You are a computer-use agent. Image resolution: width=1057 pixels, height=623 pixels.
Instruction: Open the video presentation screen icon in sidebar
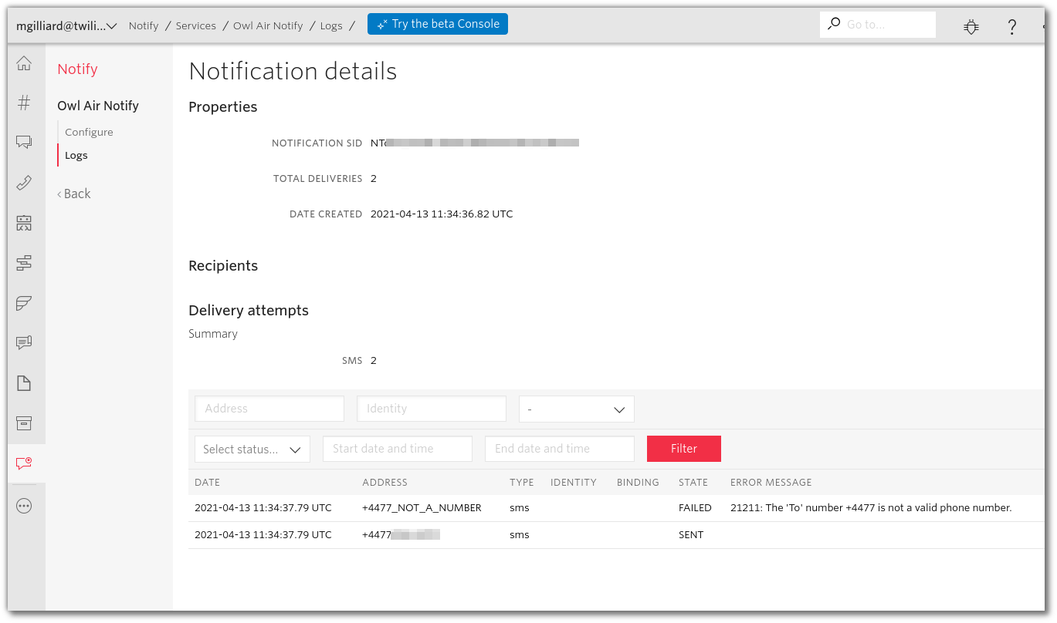(24, 223)
